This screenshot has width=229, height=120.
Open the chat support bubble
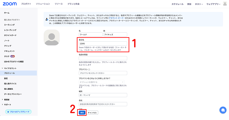[x=223, y=110]
